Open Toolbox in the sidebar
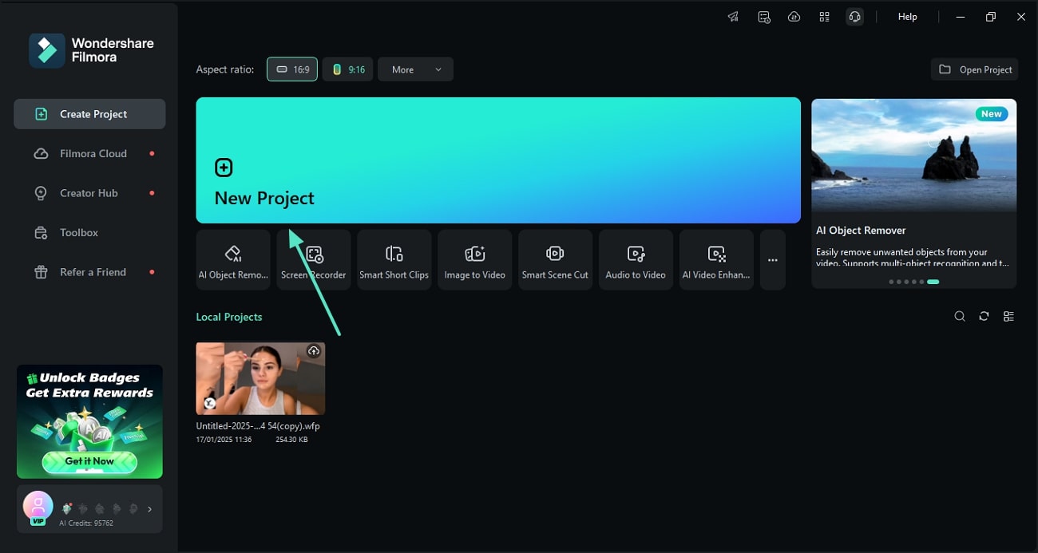Image resolution: width=1038 pixels, height=553 pixels. 89,232
